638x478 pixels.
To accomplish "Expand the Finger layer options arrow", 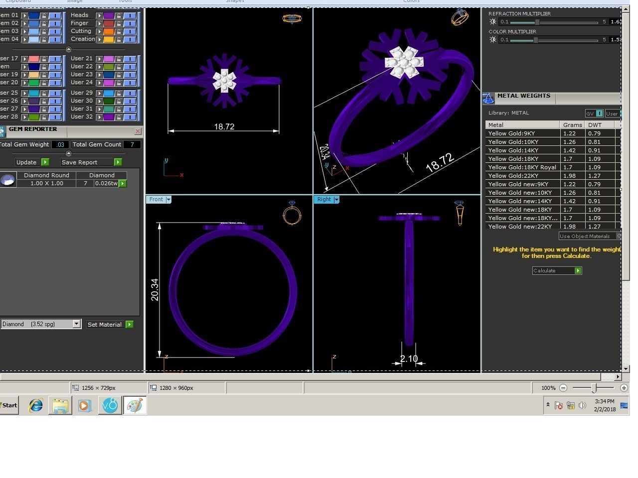I will coord(99,23).
